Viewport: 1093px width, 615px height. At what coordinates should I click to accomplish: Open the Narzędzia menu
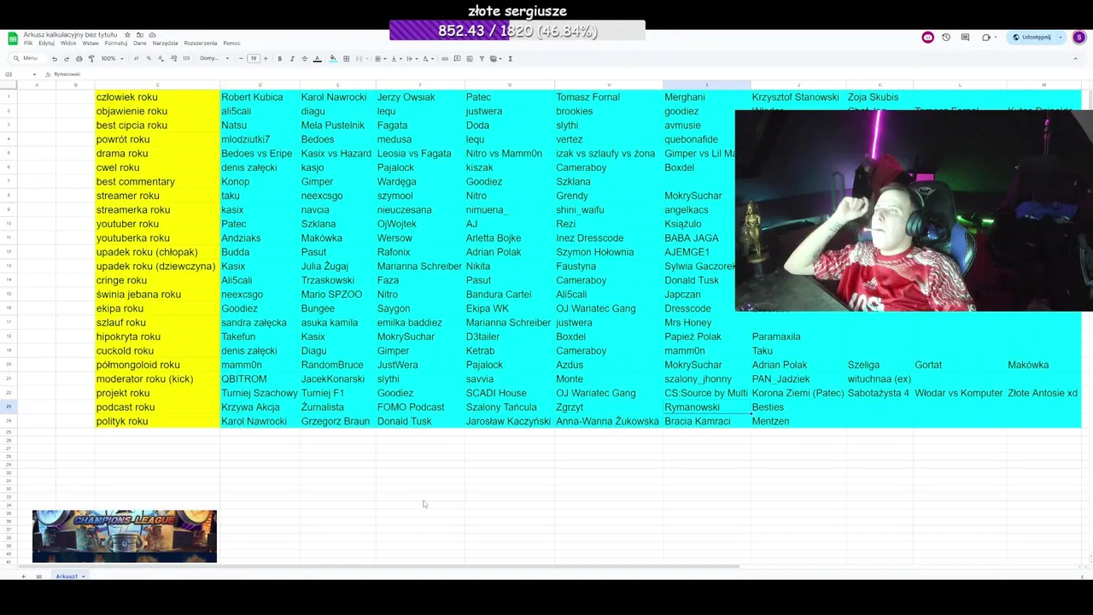(165, 44)
